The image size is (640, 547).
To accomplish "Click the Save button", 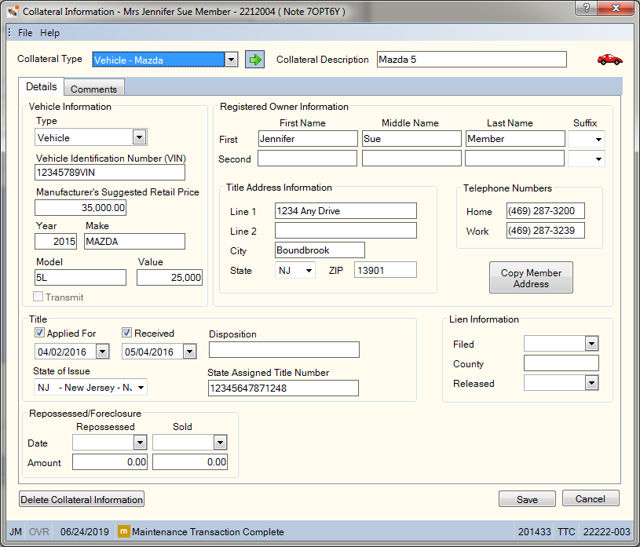I will 527,499.
